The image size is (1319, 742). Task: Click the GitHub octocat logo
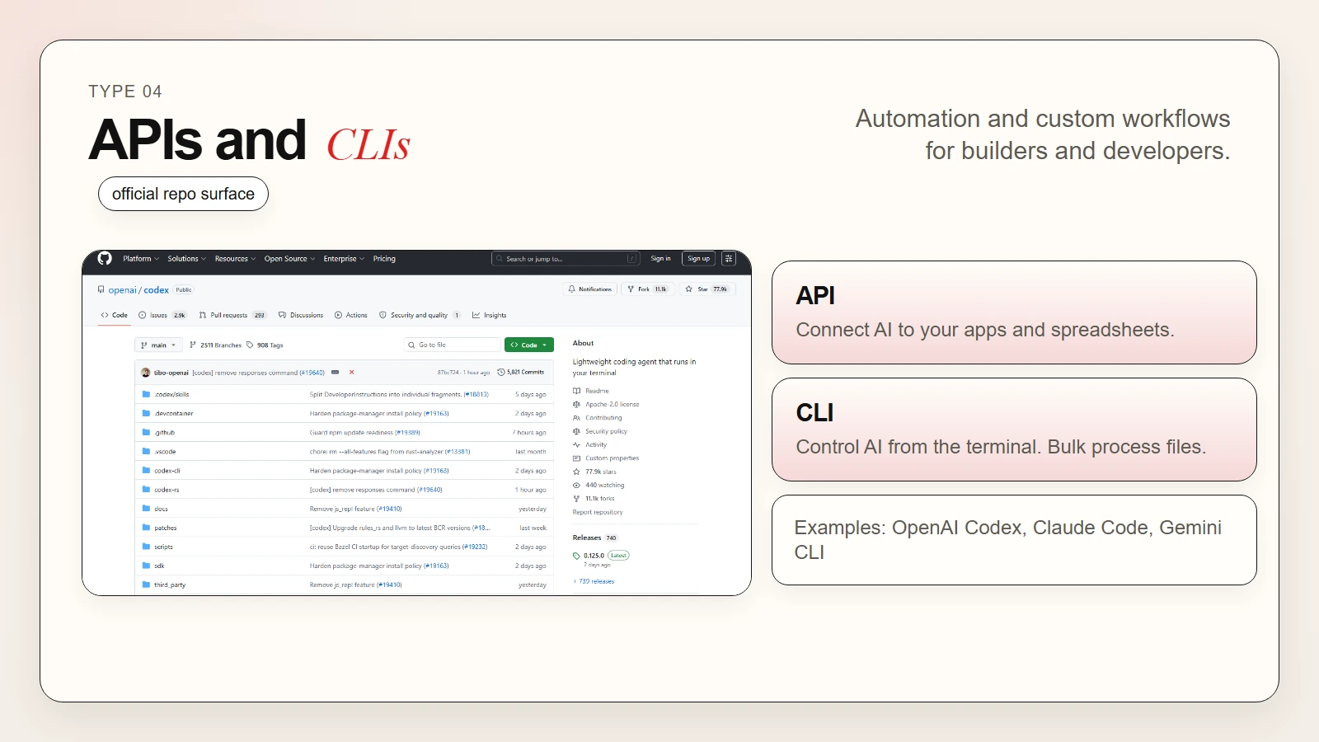(105, 258)
